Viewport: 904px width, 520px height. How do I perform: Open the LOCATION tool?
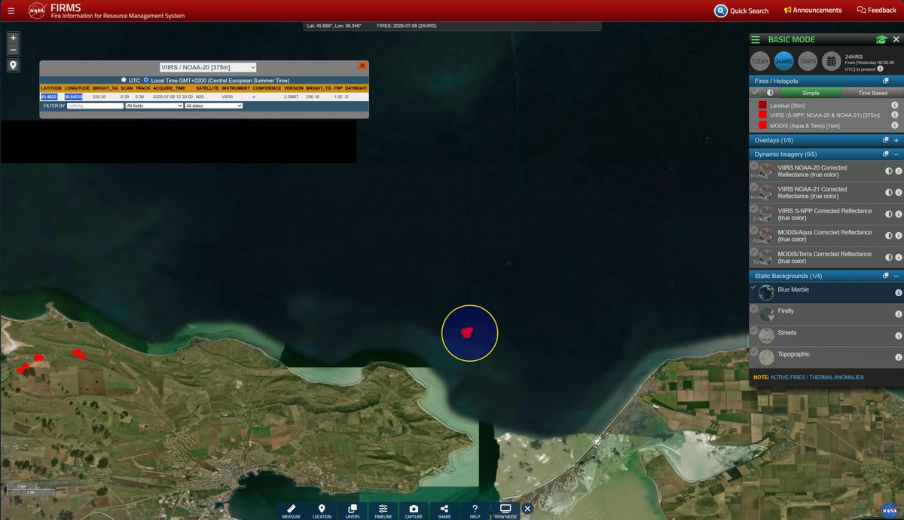coord(322,511)
